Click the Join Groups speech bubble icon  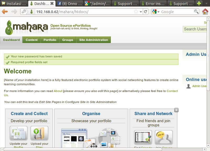tap(164, 137)
